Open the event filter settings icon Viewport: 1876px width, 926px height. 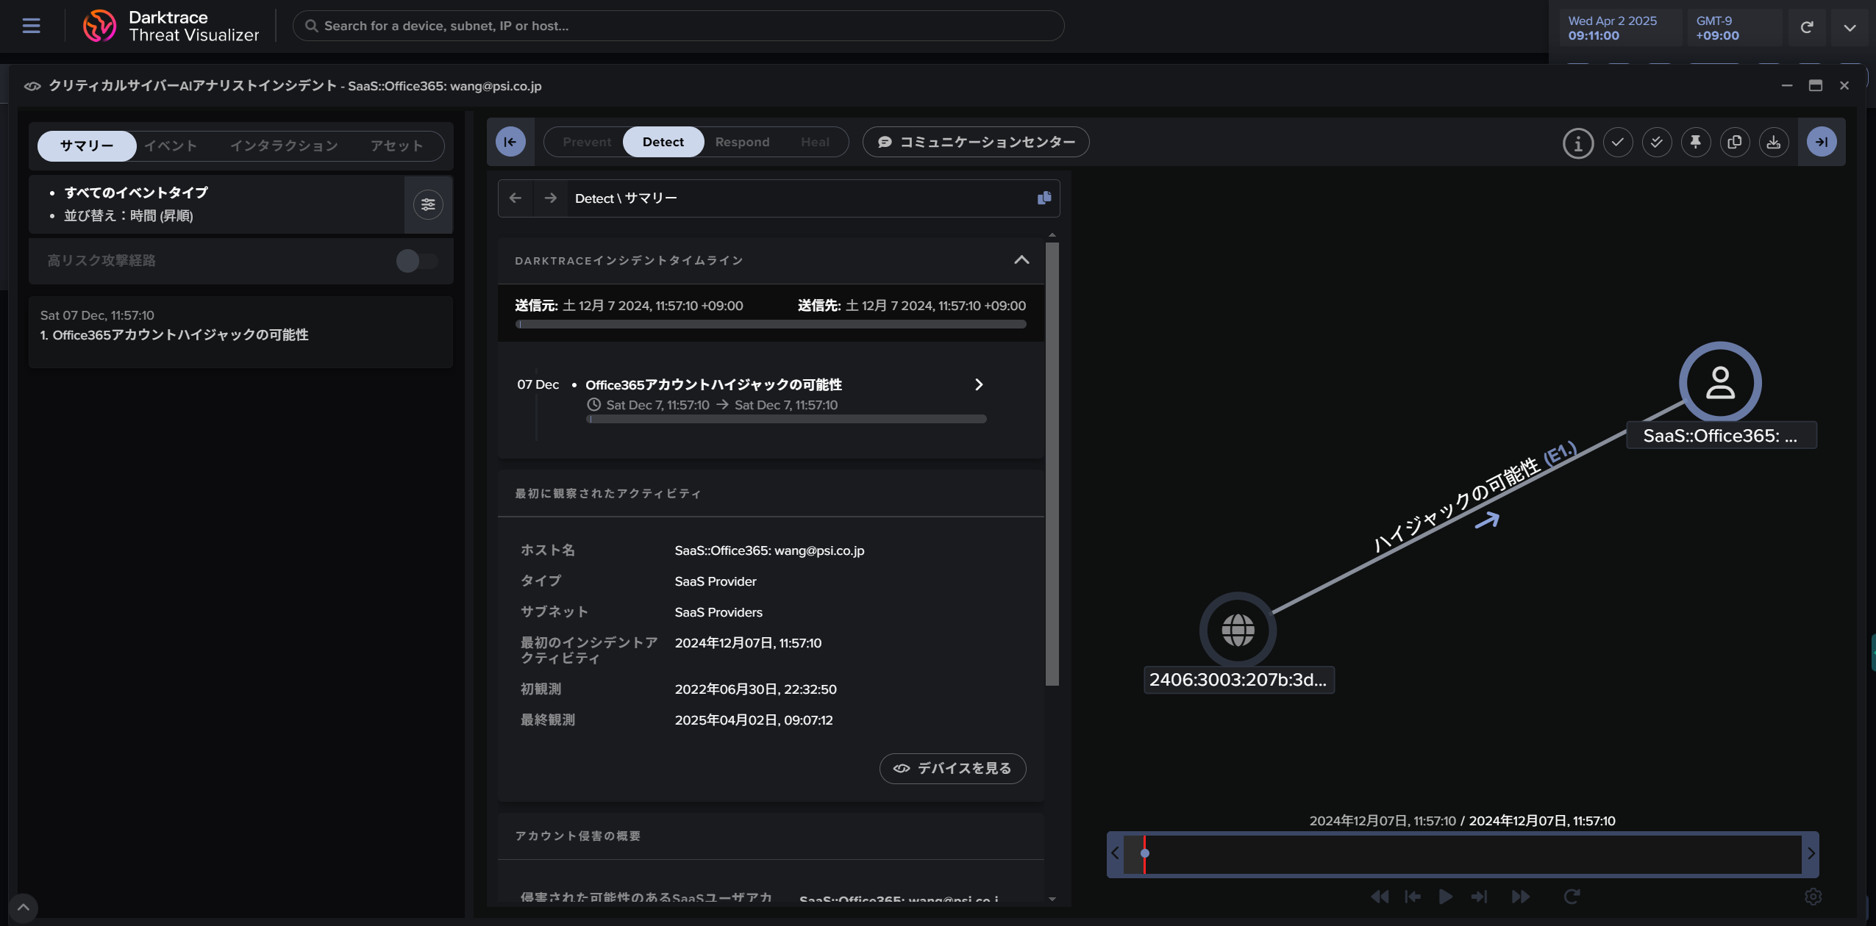428,204
